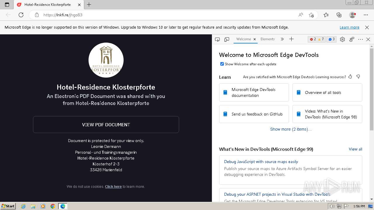The width and height of the screenshot is (374, 210).
Task: Expand Show more (2 items)
Action: [291, 129]
